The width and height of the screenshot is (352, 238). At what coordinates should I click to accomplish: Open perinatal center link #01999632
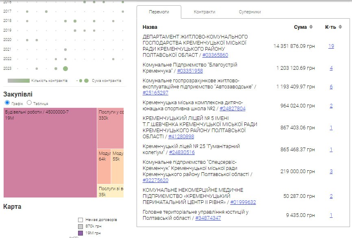(x=243, y=202)
